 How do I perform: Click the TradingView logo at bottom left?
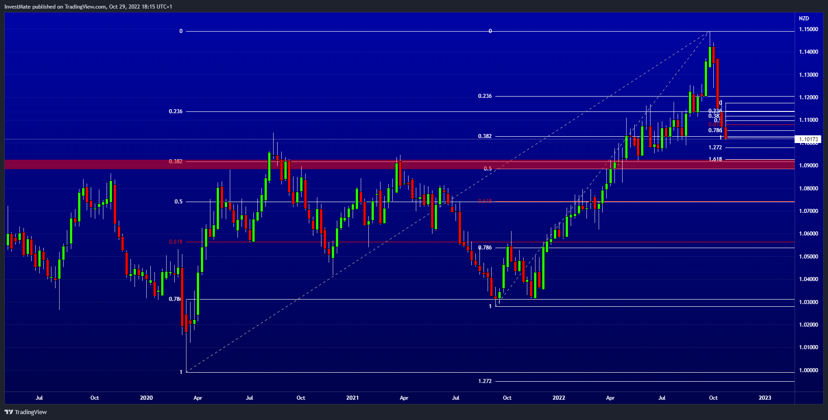tap(26, 412)
